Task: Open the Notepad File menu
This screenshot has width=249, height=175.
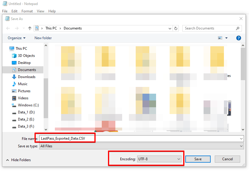Action: point(5,11)
